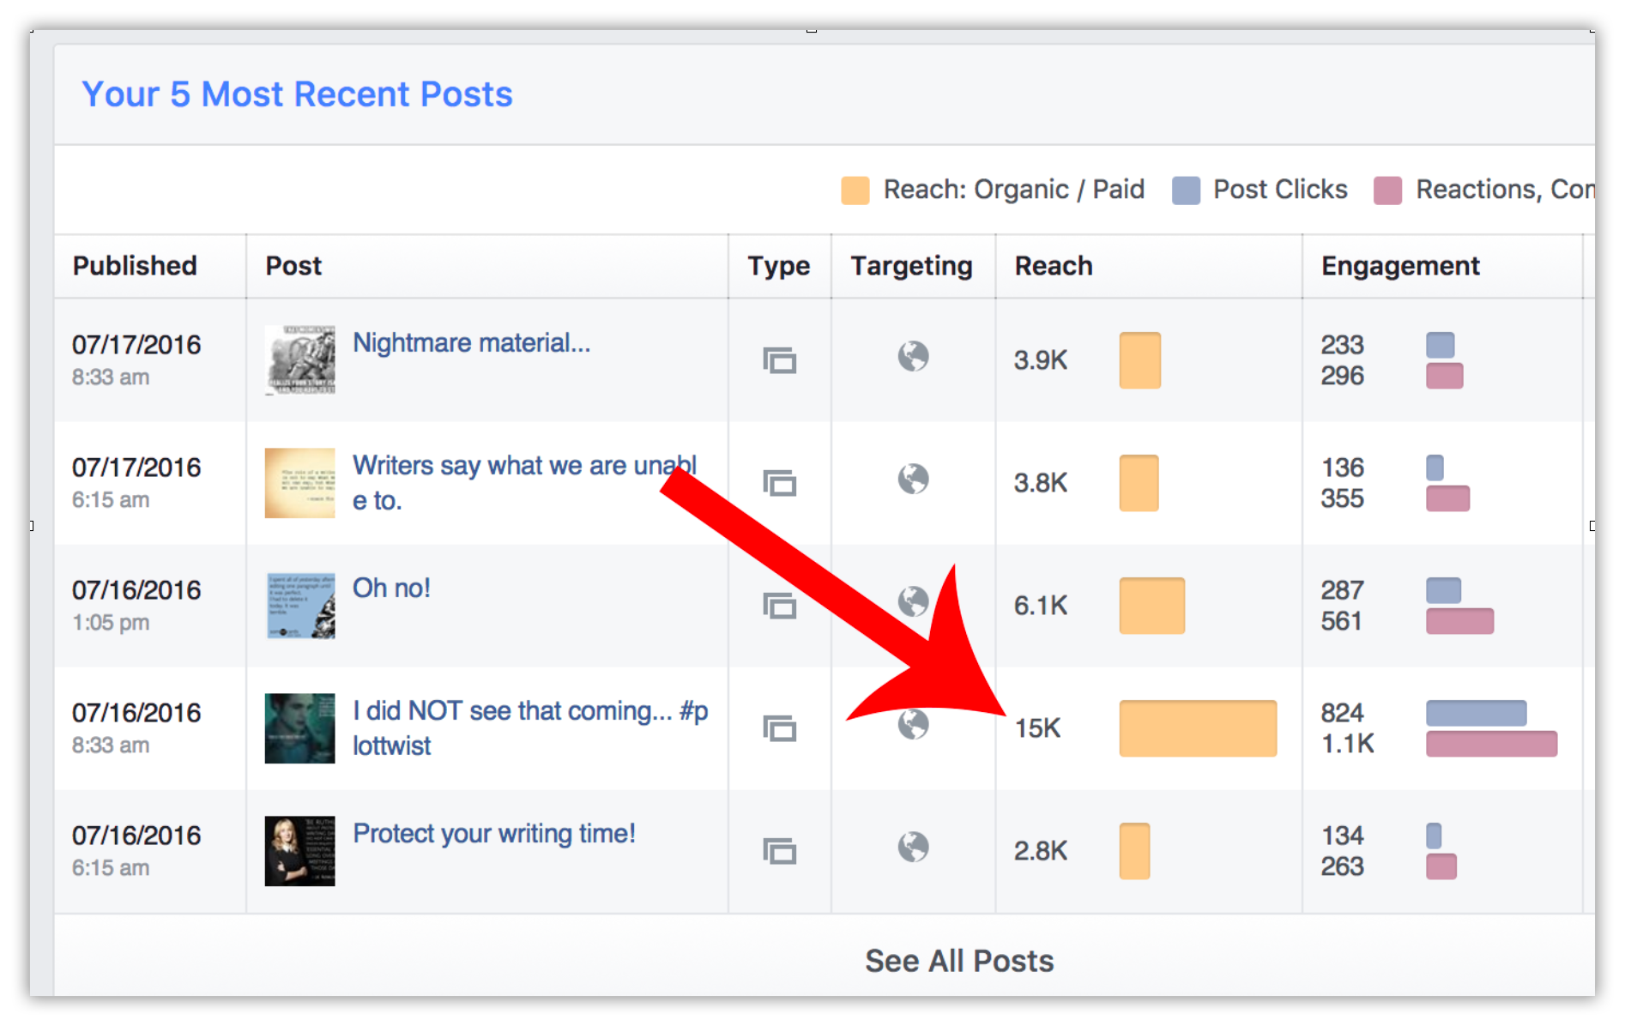
Task: Click the photo type icon for plottwist post
Action: (779, 728)
